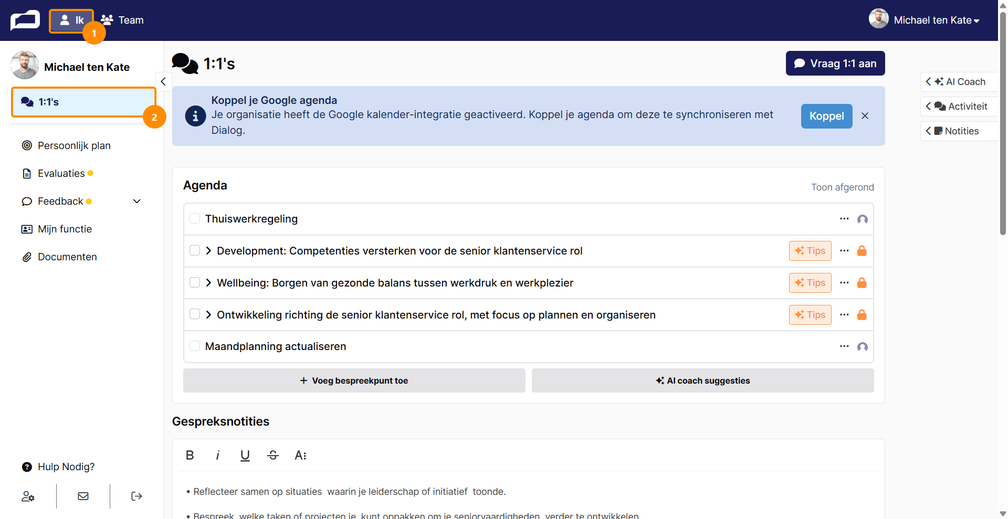Open Documenten in the sidebar

coord(59,257)
